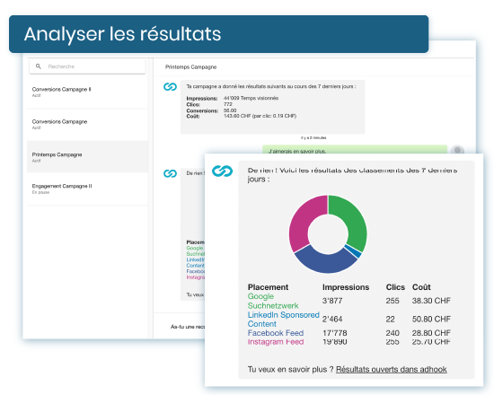Select the Printemps Campagne sidebar entry
Image resolution: width=494 pixels, height=395 pixels.
click(x=87, y=157)
